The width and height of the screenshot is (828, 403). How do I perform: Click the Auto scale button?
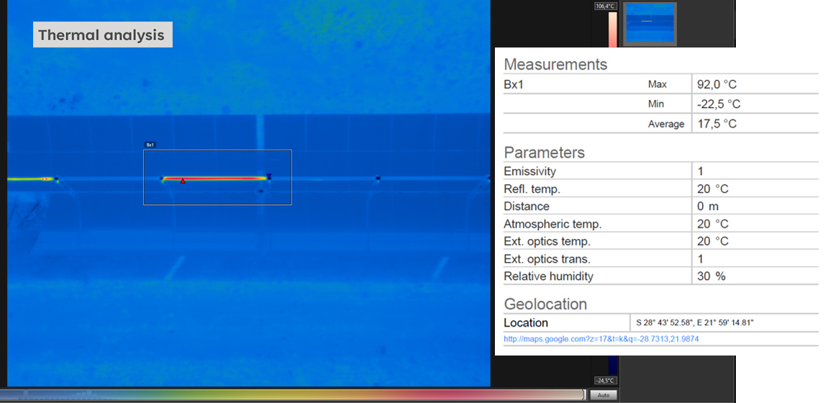(604, 394)
